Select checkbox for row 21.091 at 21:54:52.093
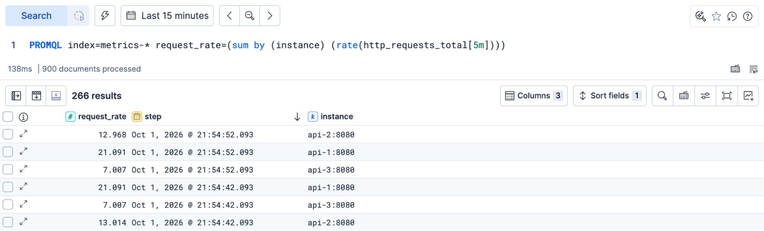Image resolution: width=764 pixels, height=231 pixels. pos(8,152)
